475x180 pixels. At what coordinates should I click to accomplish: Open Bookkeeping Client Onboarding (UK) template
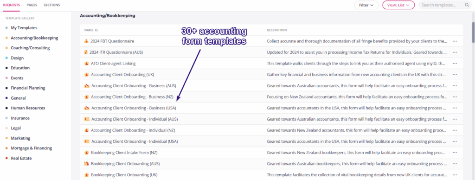tap(124, 175)
